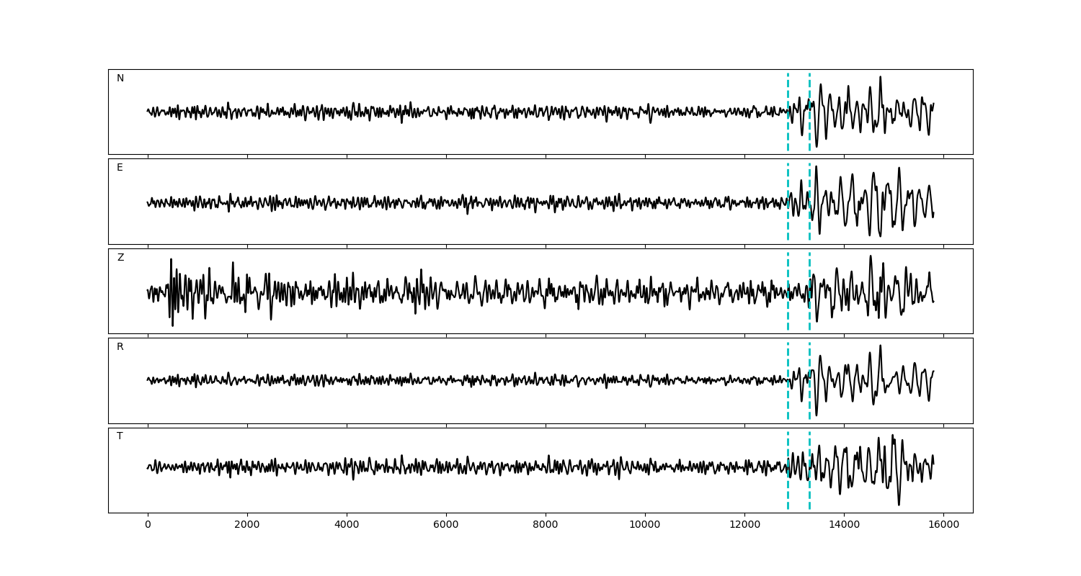Image resolution: width=1081 pixels, height=576 pixels.
Task: Click the 16000 x-axis tick label
Action: pyautogui.click(x=943, y=526)
